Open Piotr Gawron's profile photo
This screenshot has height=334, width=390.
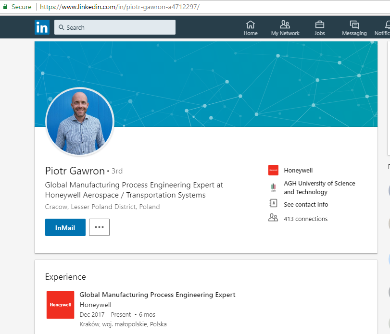[x=80, y=122]
